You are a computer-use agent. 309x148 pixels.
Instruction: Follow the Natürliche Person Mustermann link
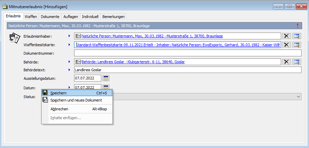[152, 36]
